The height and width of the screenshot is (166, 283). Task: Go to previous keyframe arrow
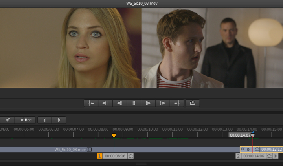[44, 120]
